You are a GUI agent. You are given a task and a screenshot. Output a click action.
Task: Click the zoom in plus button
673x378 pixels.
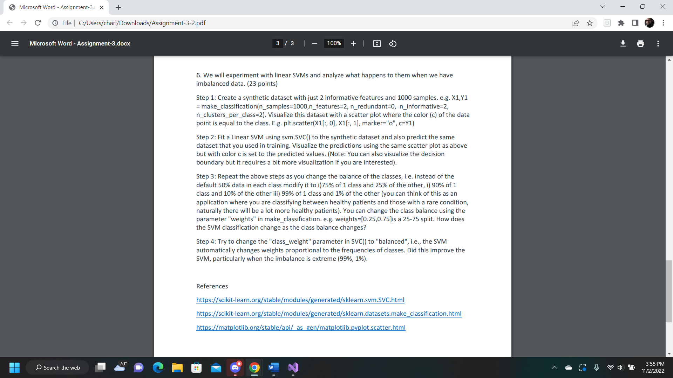[x=354, y=43]
